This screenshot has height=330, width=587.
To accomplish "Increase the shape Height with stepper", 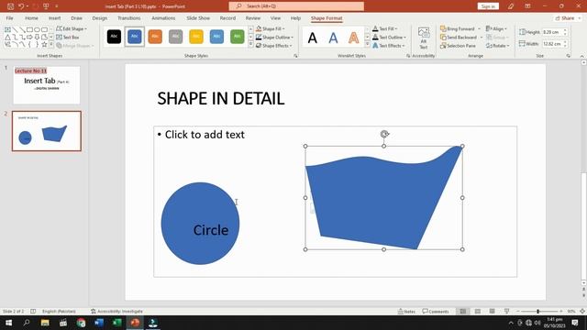I will (565, 30).
